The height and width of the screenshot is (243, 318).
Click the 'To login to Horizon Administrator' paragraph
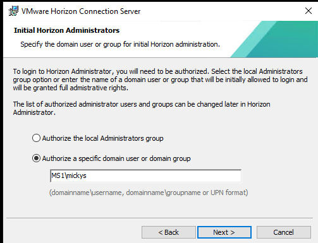(x=160, y=80)
